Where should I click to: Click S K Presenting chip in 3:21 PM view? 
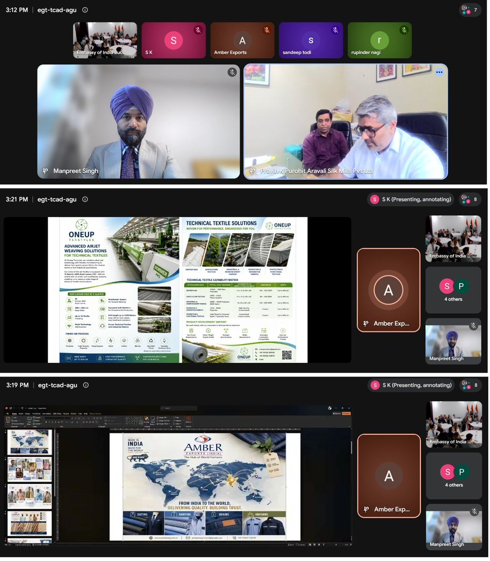coord(412,200)
